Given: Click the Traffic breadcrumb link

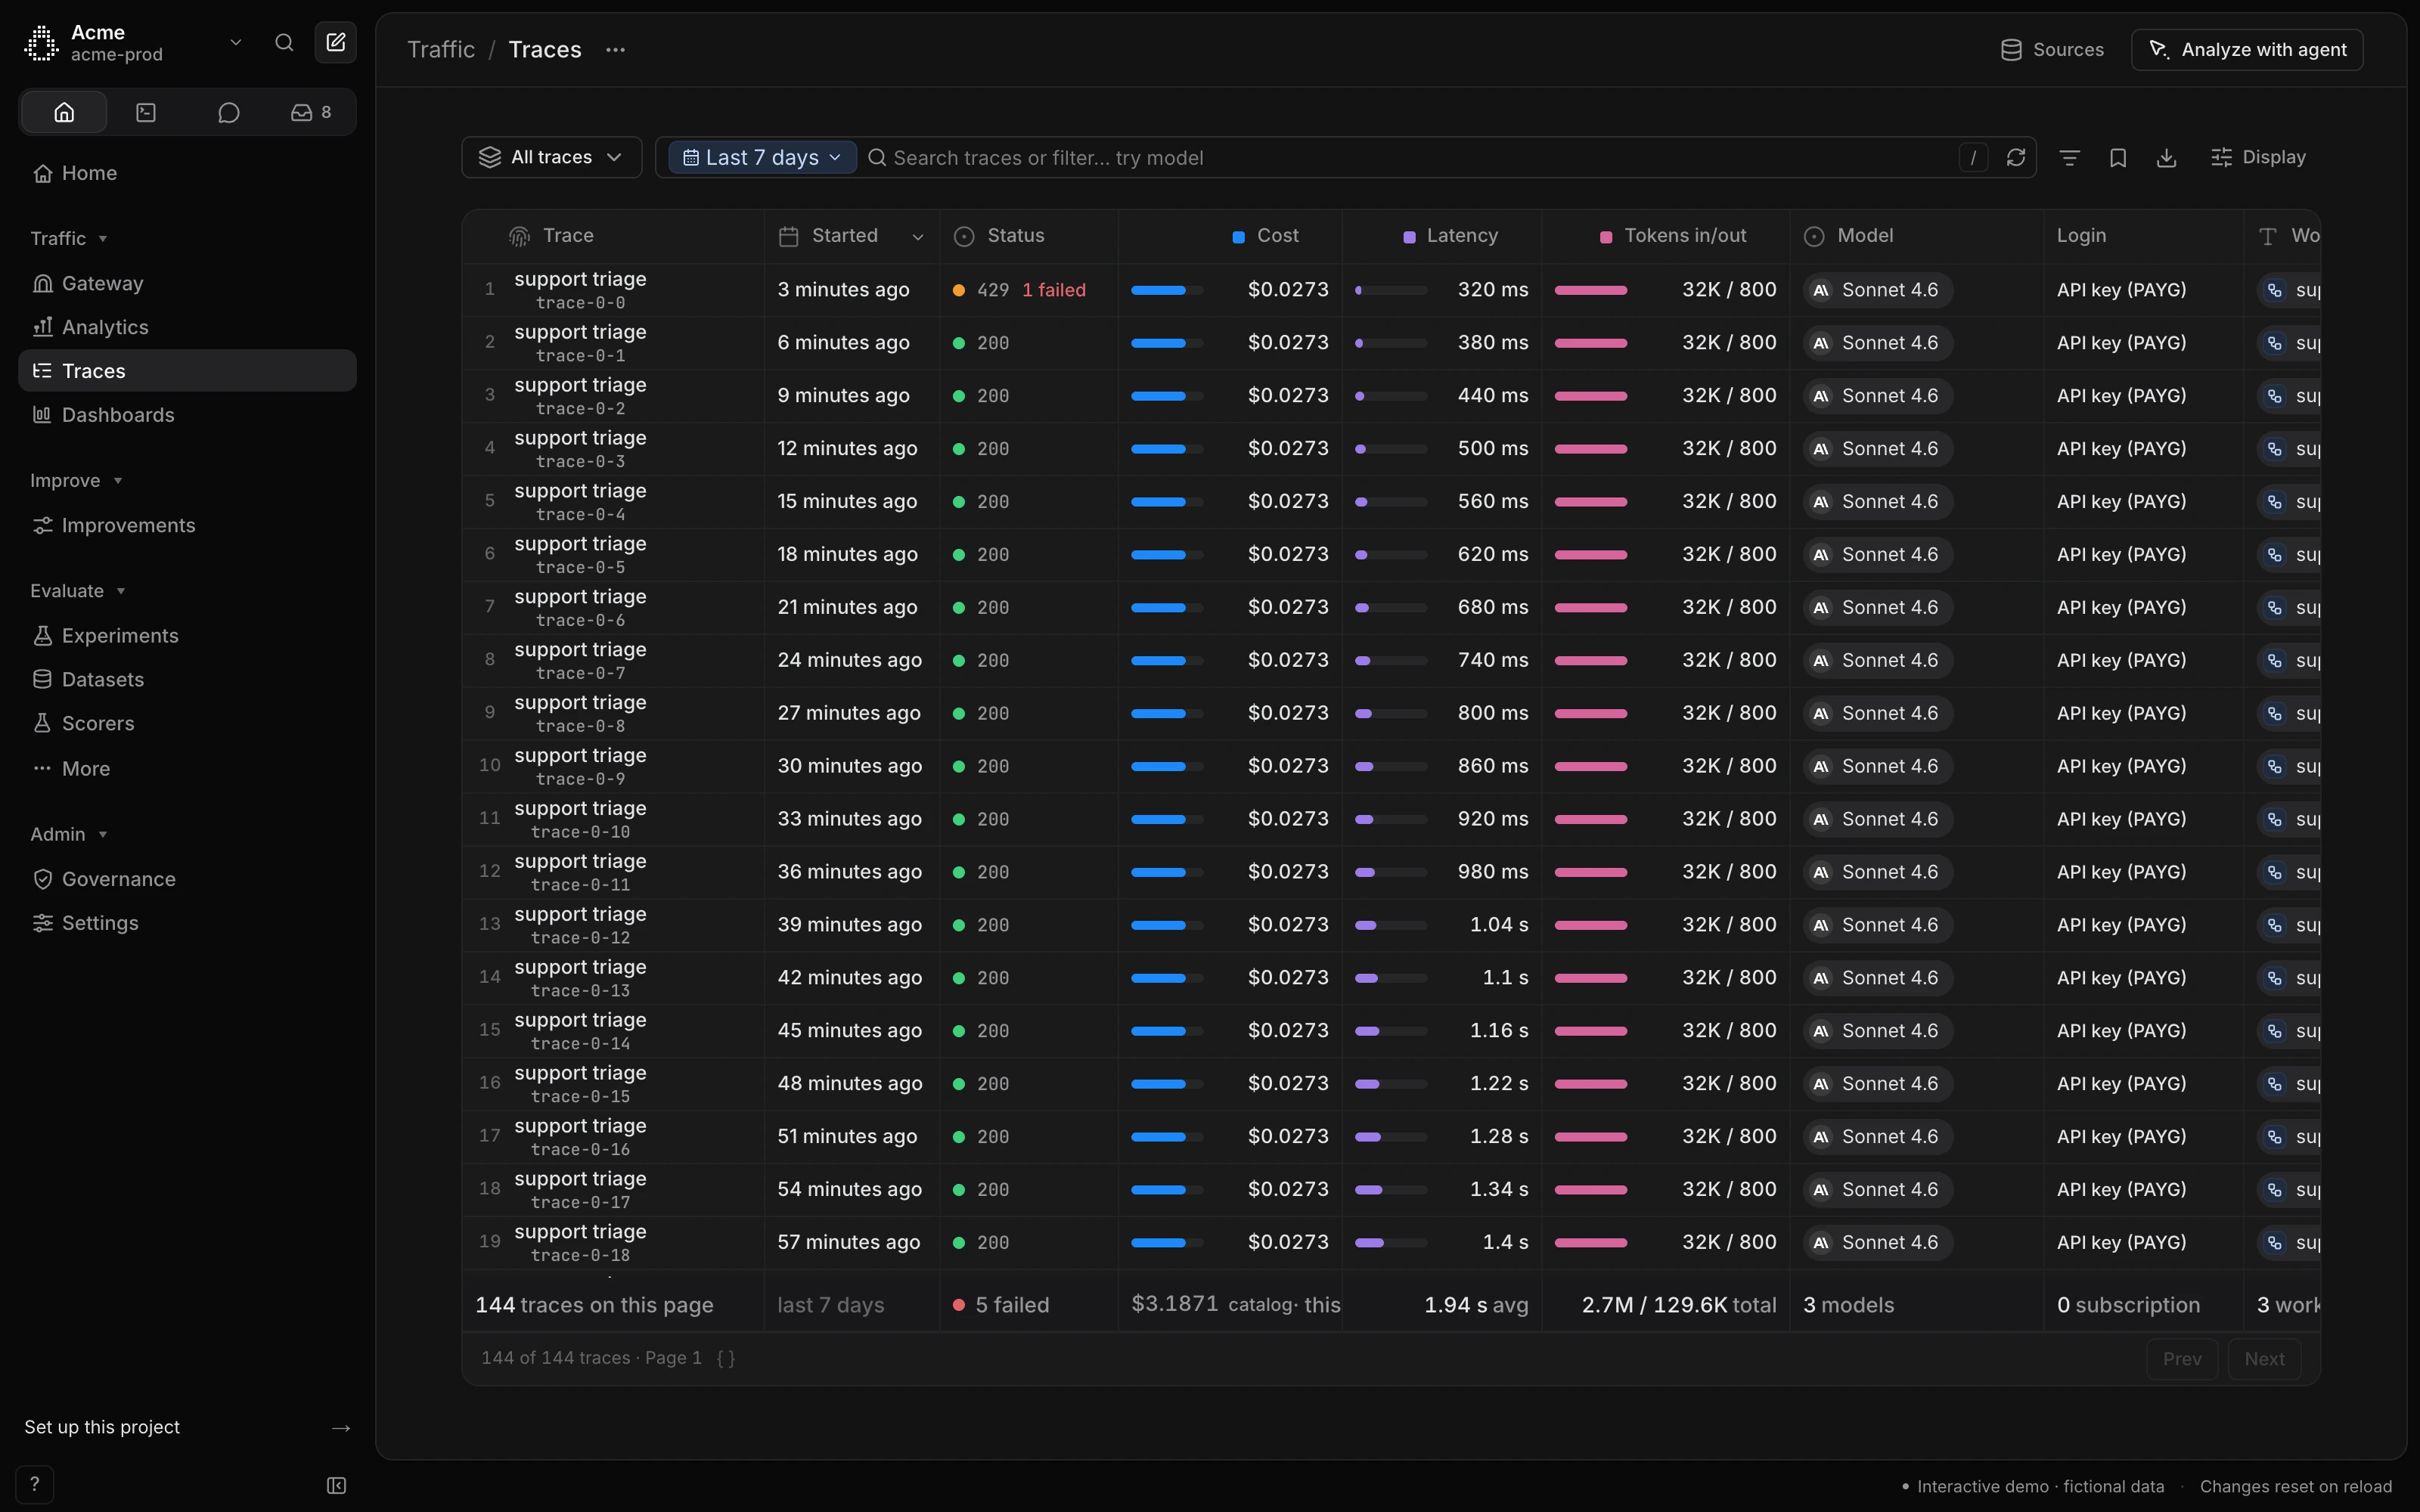Looking at the screenshot, I should point(441,49).
